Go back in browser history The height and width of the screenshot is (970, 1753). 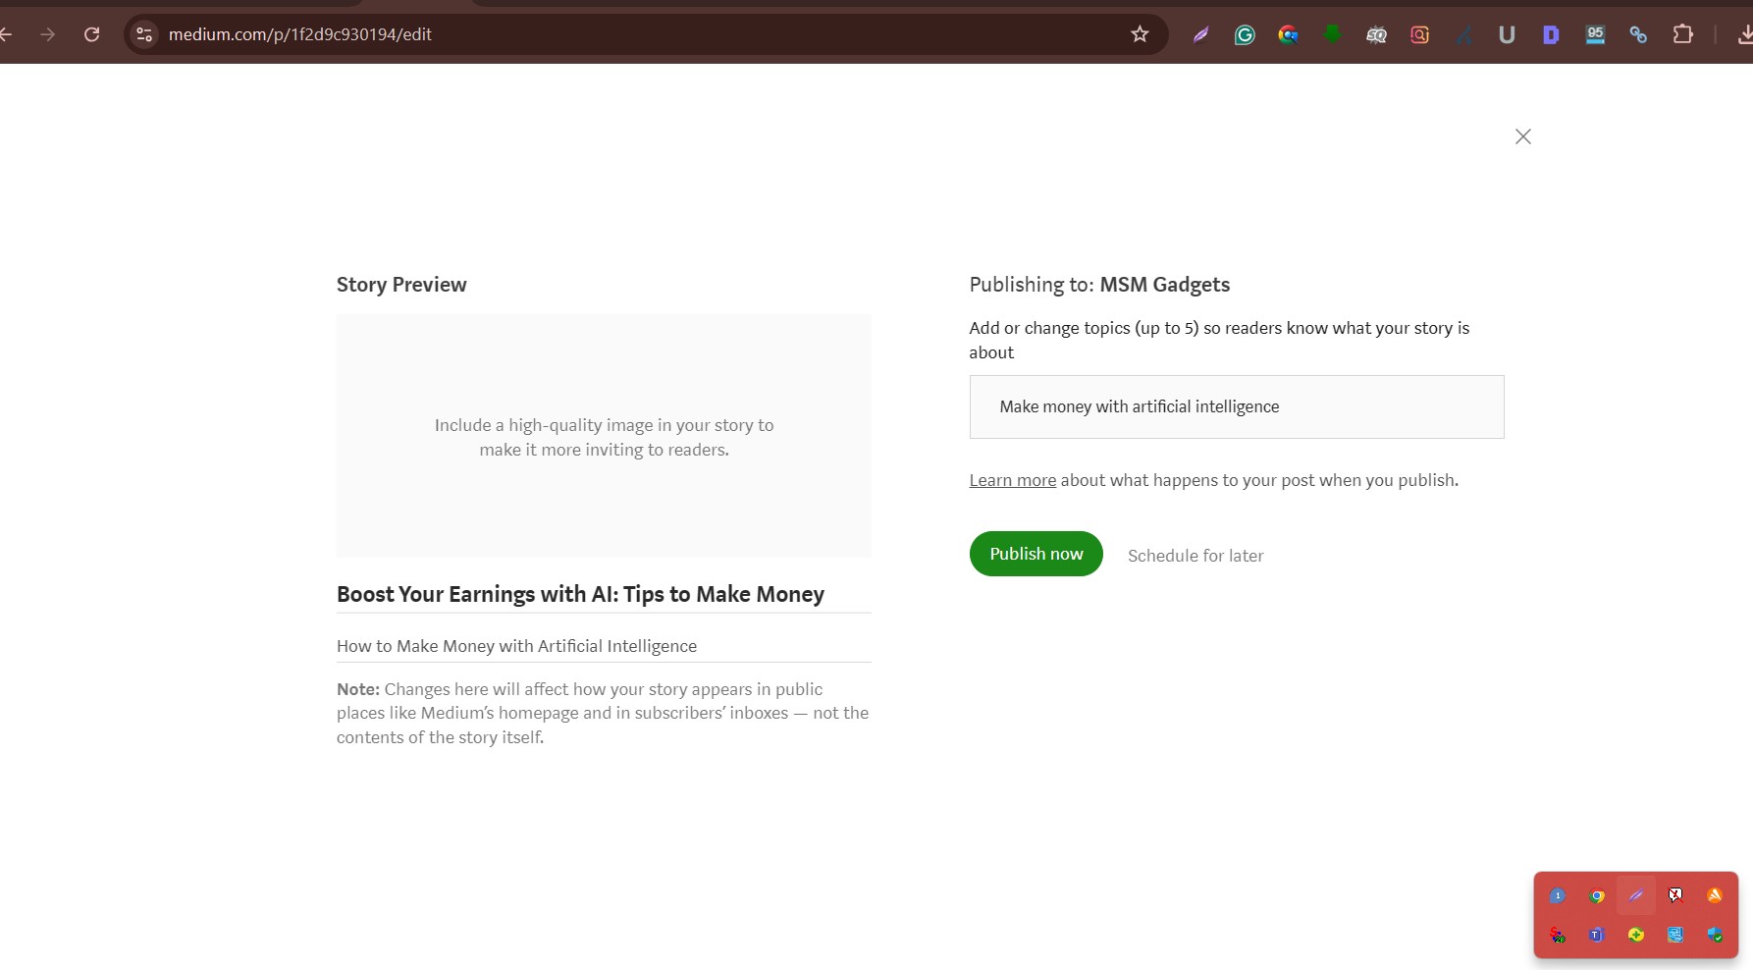coord(6,34)
